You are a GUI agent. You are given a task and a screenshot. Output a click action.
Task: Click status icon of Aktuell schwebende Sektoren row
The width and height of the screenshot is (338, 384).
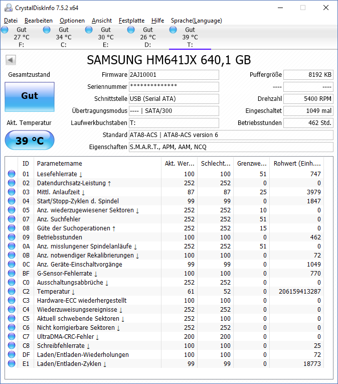click(x=12, y=318)
